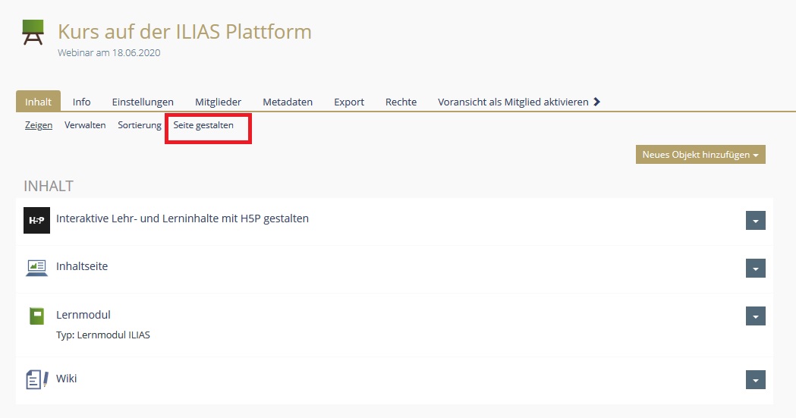Expand the Lernmodul actions menu
This screenshot has width=796, height=418.
point(755,316)
